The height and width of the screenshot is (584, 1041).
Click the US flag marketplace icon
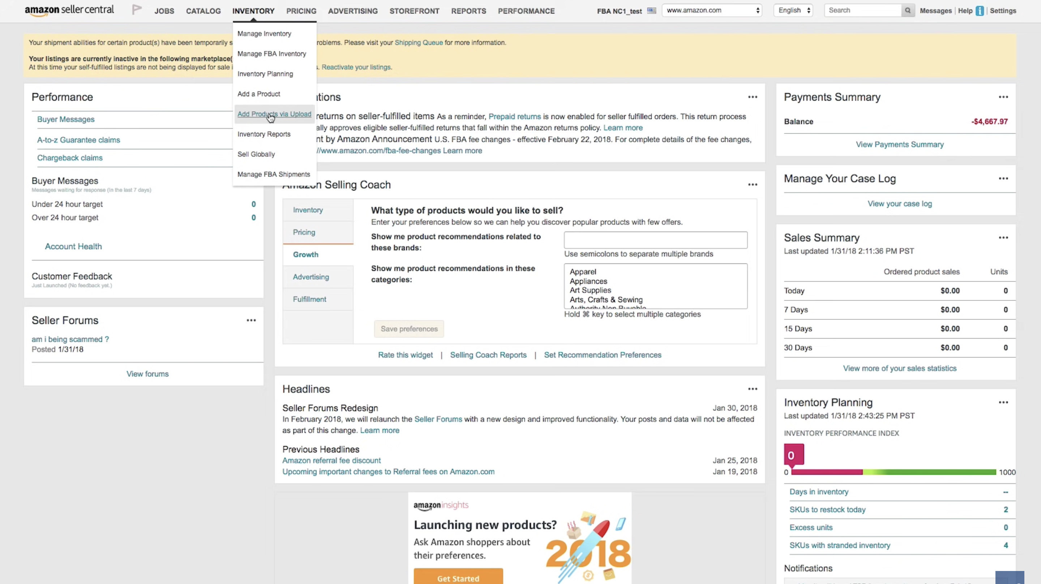point(651,10)
